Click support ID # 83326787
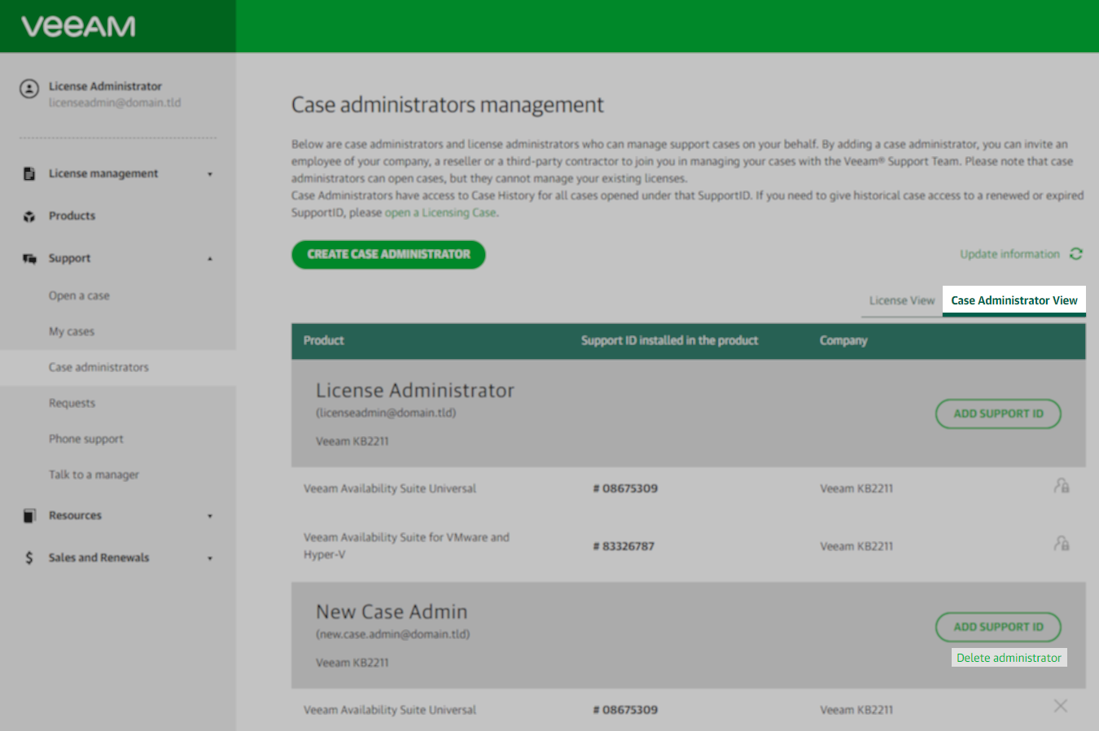The image size is (1099, 731). (624, 546)
